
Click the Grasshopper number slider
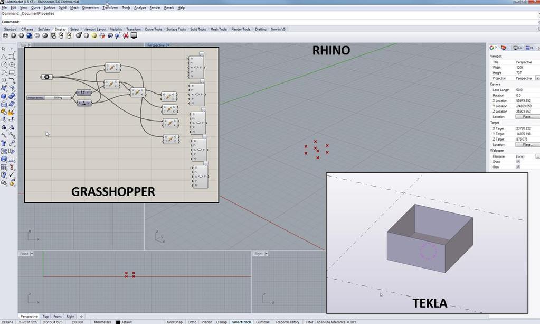49,98
